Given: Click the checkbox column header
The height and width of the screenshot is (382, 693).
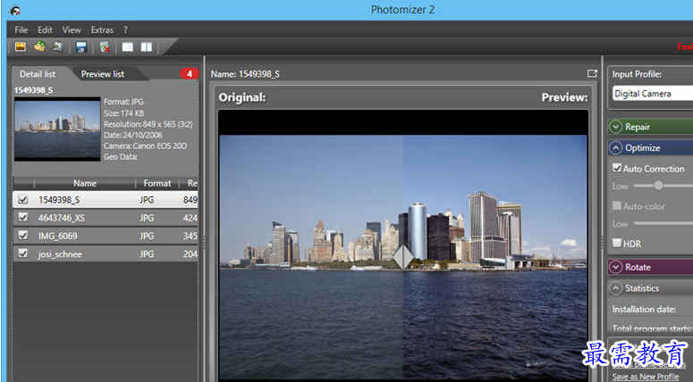Looking at the screenshot, I should (x=23, y=183).
